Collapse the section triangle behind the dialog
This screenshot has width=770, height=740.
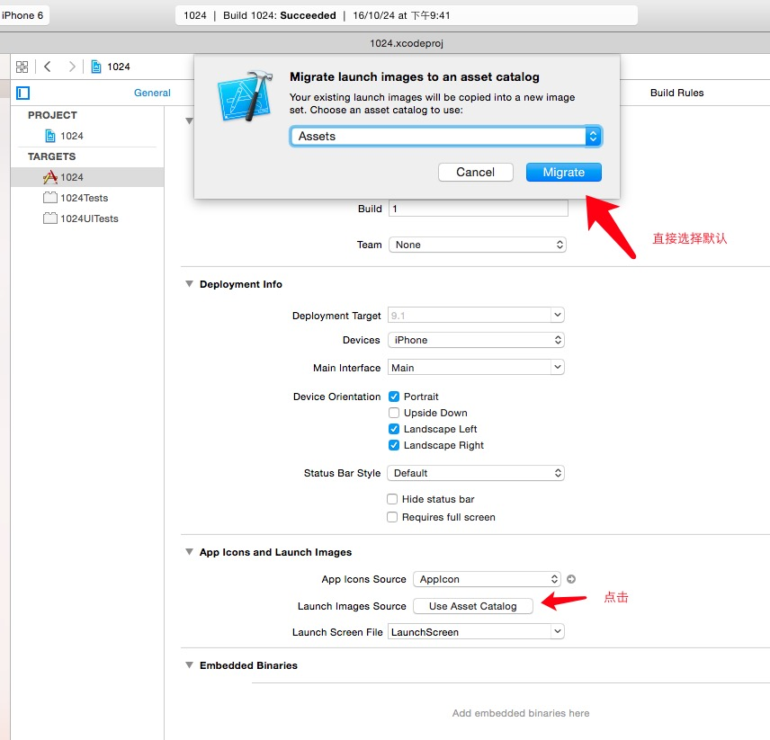point(189,120)
